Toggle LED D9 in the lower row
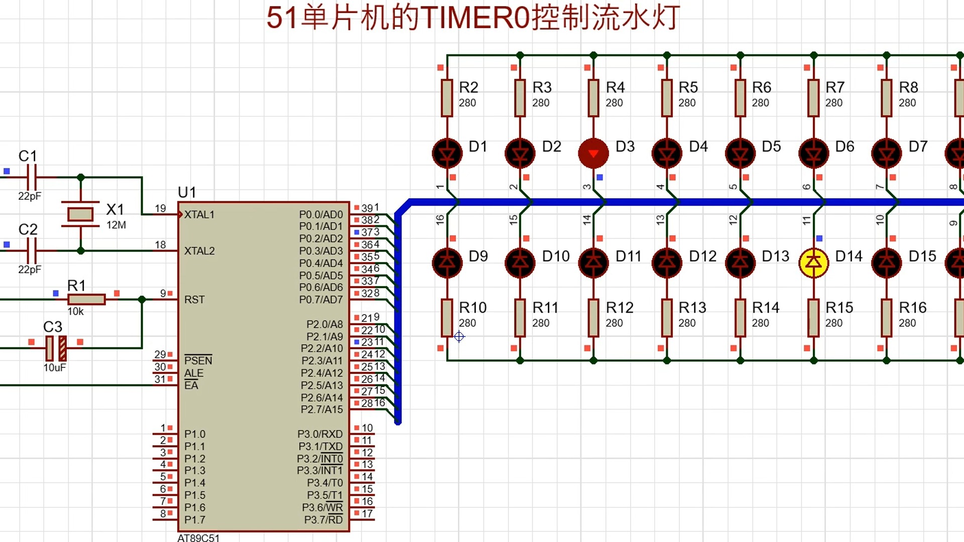This screenshot has width=964, height=542. pos(446,262)
